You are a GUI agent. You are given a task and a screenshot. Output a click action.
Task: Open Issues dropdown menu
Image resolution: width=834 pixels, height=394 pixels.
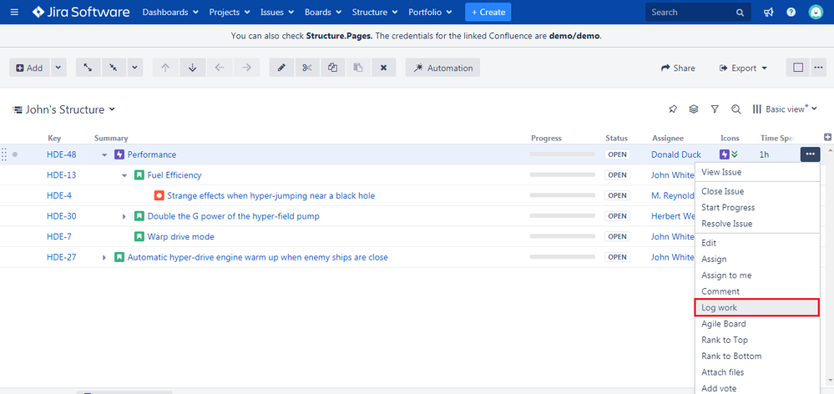tap(278, 12)
